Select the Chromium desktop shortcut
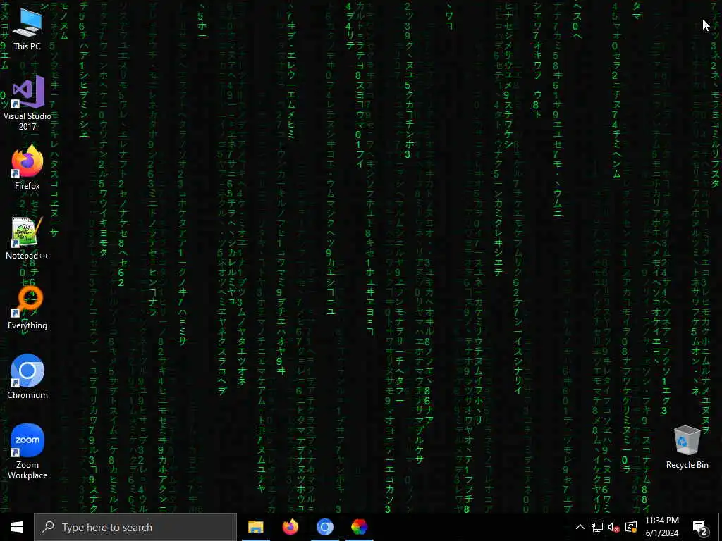 coord(27,377)
